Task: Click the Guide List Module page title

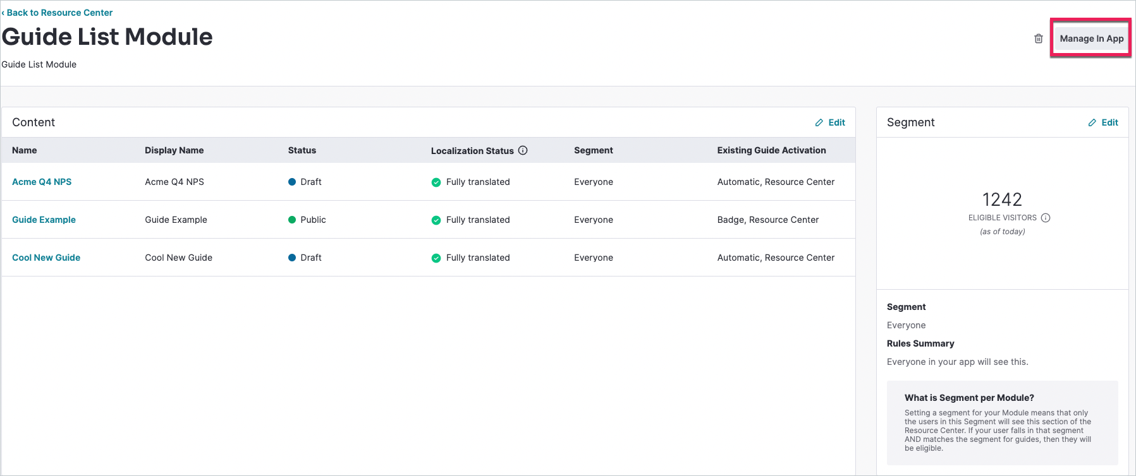Action: point(107,37)
